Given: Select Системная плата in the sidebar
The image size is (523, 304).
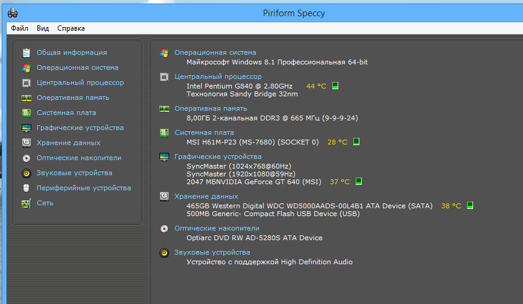Looking at the screenshot, I should [x=66, y=113].
